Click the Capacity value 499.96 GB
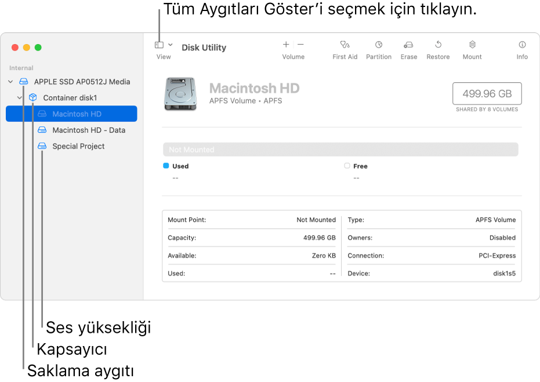This screenshot has height=382, width=540. coord(319,238)
